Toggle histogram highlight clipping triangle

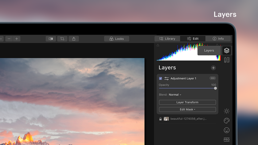tap(217, 45)
